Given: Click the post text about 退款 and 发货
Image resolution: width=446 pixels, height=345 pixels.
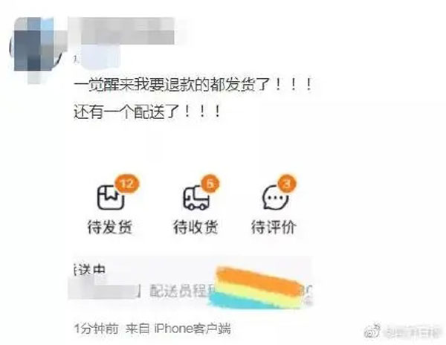Looking at the screenshot, I should click(193, 85).
